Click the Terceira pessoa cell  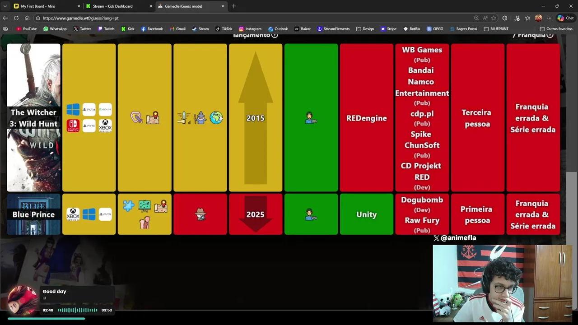pos(477,118)
